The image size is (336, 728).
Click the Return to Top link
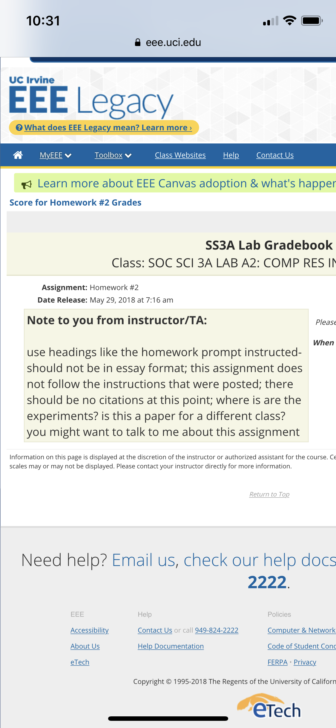tap(269, 494)
